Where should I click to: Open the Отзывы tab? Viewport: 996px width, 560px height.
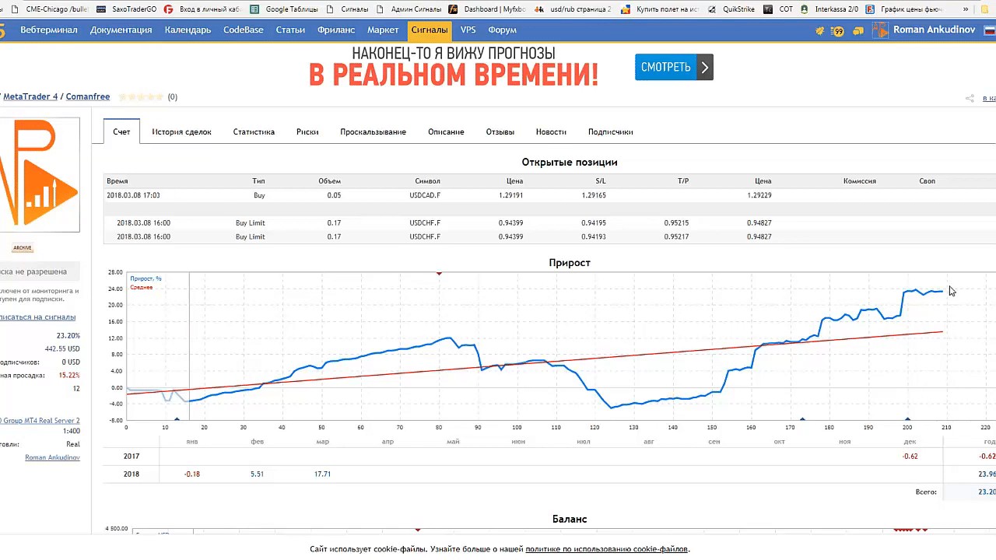[500, 132]
